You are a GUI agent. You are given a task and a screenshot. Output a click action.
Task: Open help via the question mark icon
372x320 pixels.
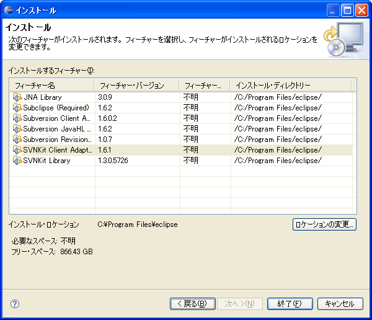(15, 304)
